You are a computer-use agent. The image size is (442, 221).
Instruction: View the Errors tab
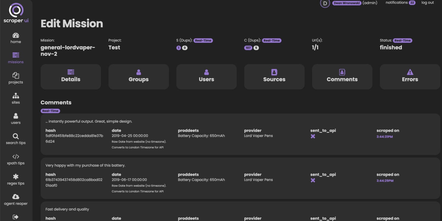[410, 77]
